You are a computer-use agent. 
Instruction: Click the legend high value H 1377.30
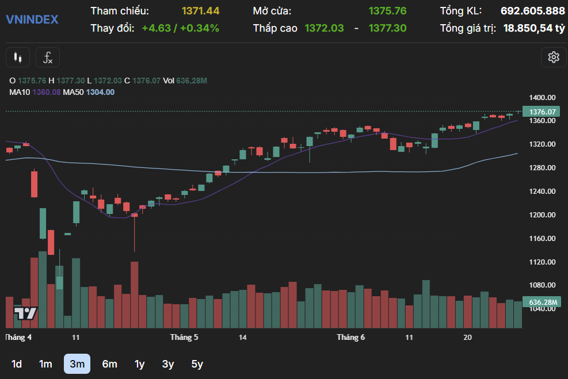pyautogui.click(x=67, y=81)
